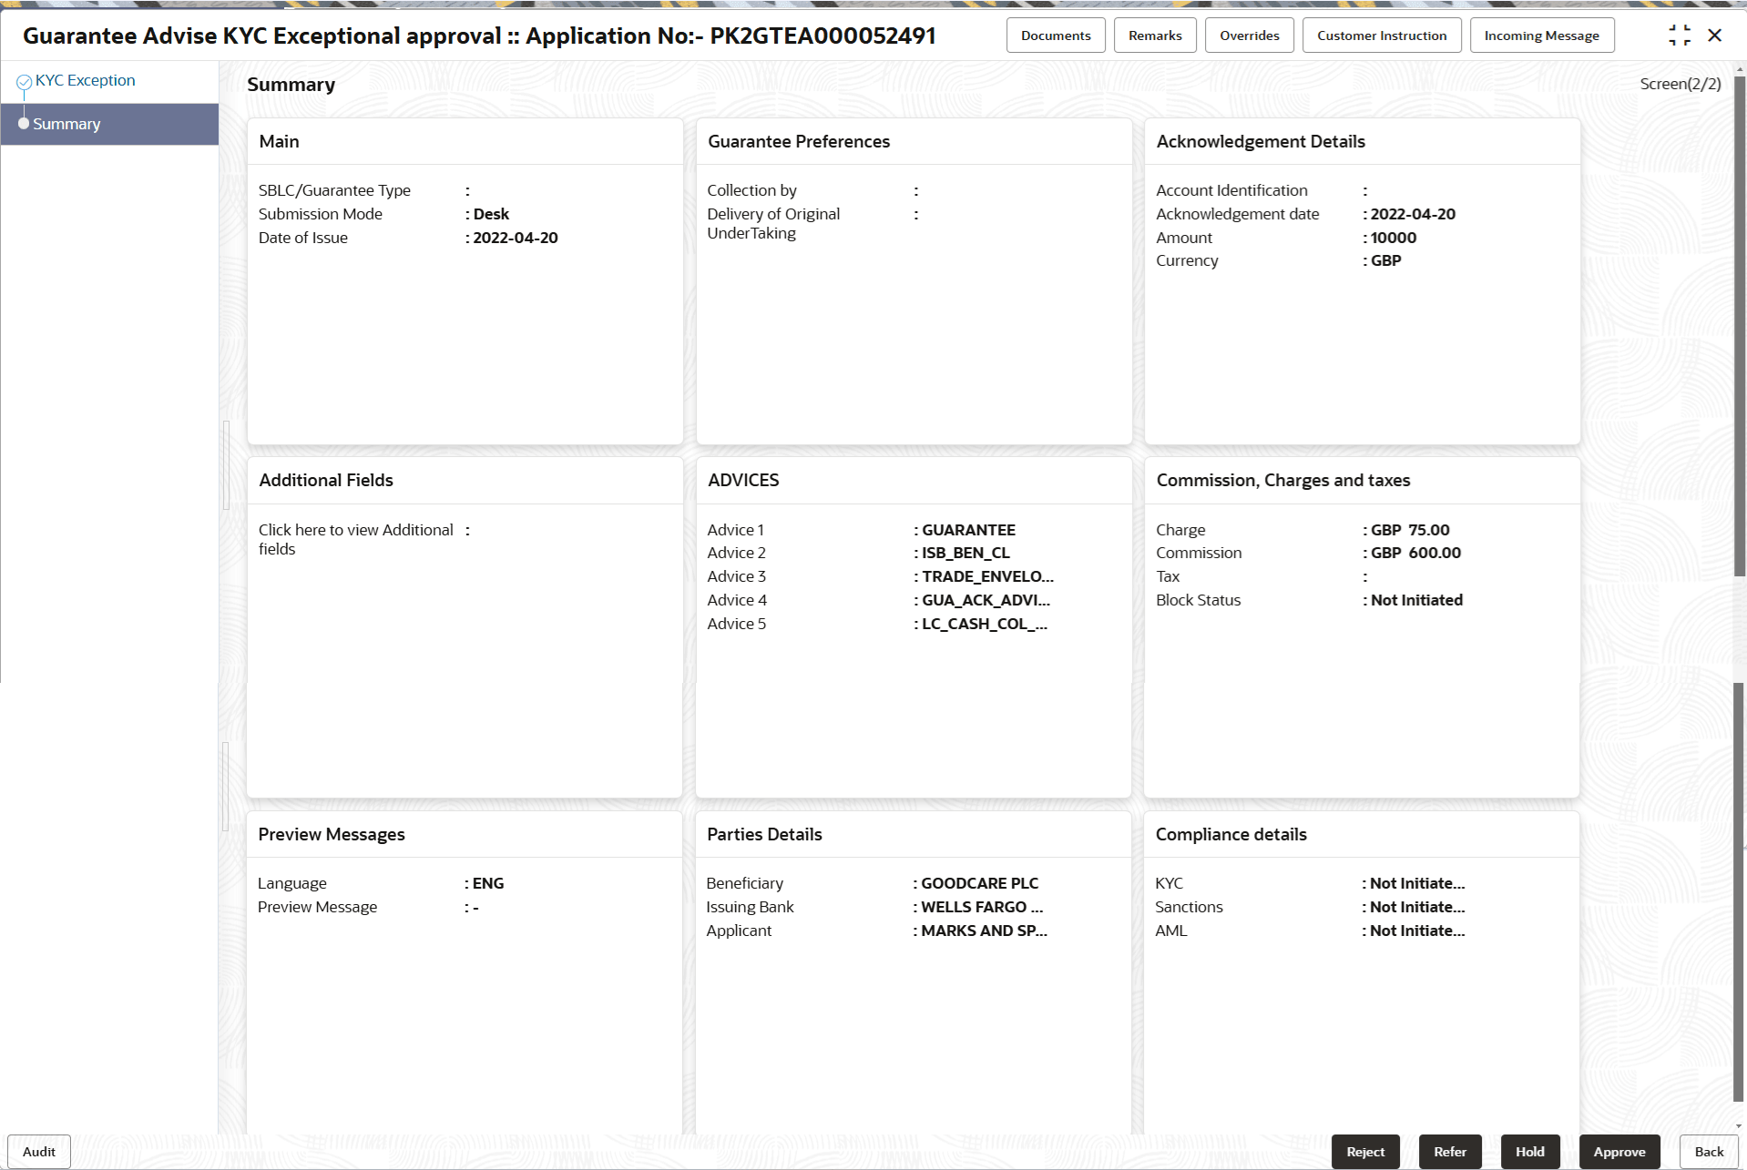
Task: Select Summary in the left navigation
Action: (66, 124)
